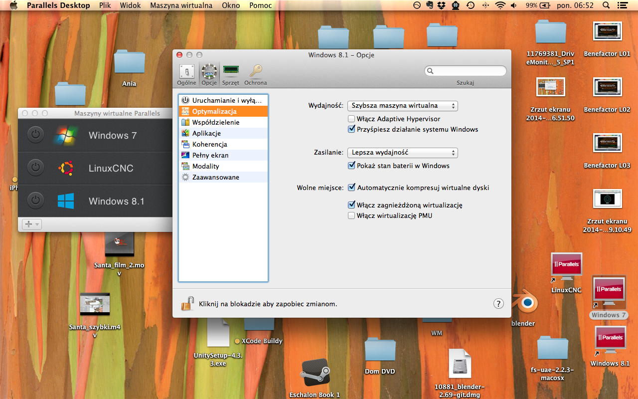Select the Sprzęt hardware toolbar icon
The height and width of the screenshot is (399, 638).
click(x=230, y=74)
